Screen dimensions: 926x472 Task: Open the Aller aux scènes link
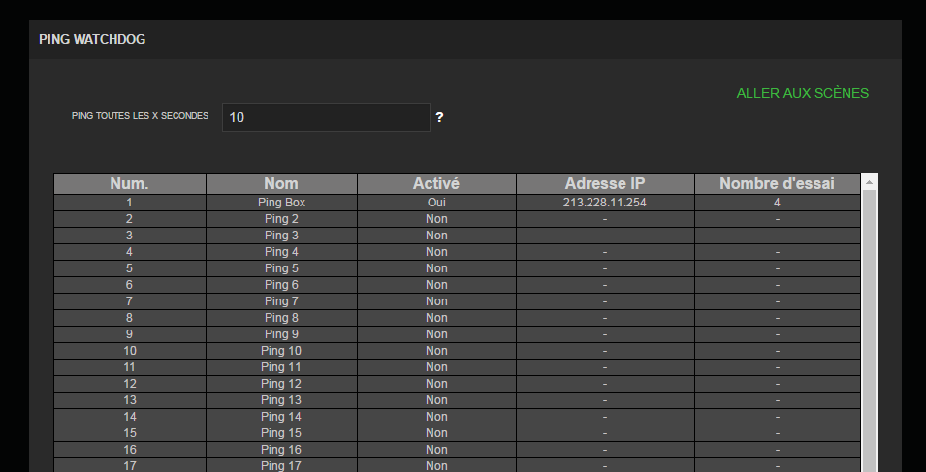(802, 93)
